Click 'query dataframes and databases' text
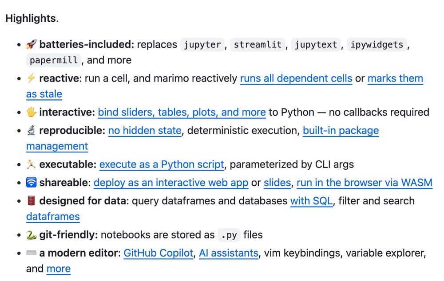Screen dimensions: 444x281 point(210,201)
